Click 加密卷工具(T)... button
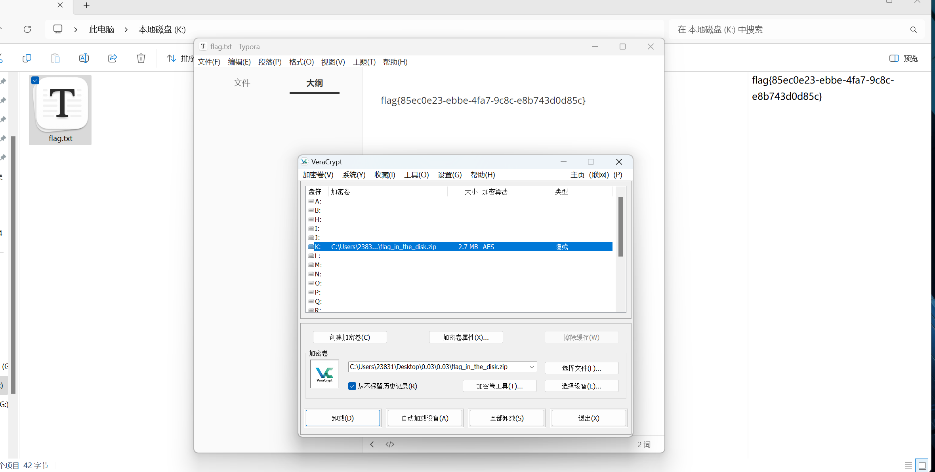The height and width of the screenshot is (472, 935). [x=500, y=386]
